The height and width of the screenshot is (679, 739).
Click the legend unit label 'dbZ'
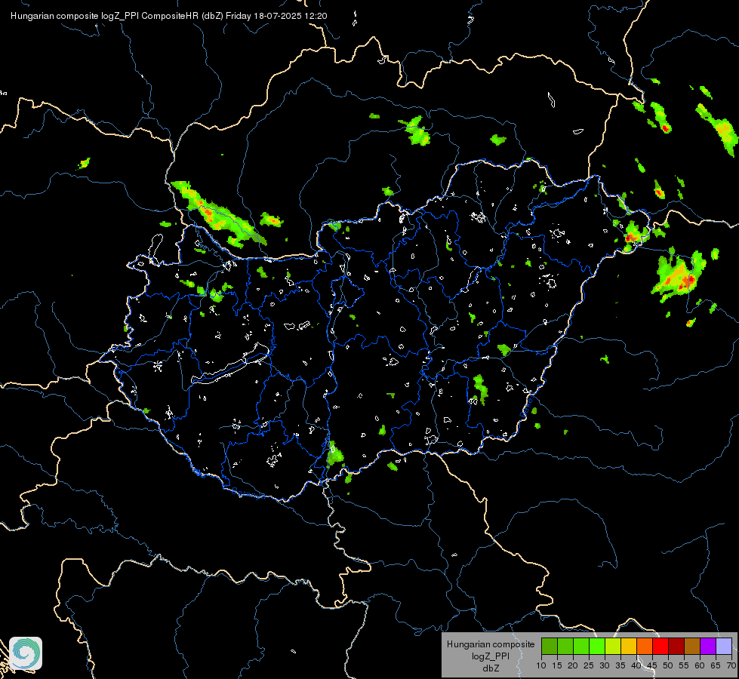coord(491,668)
